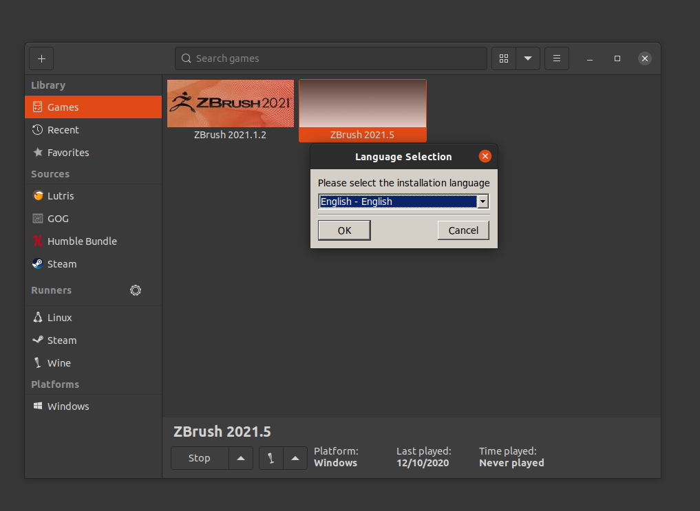Cancel the Language Selection dialog
Image resolution: width=700 pixels, height=511 pixels.
pyautogui.click(x=463, y=230)
